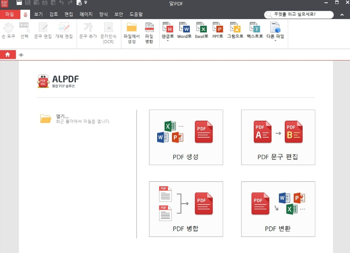Image resolution: width=350 pixels, height=253 pixels.
Task: Click the PDF 변환 card
Action: coord(278,209)
